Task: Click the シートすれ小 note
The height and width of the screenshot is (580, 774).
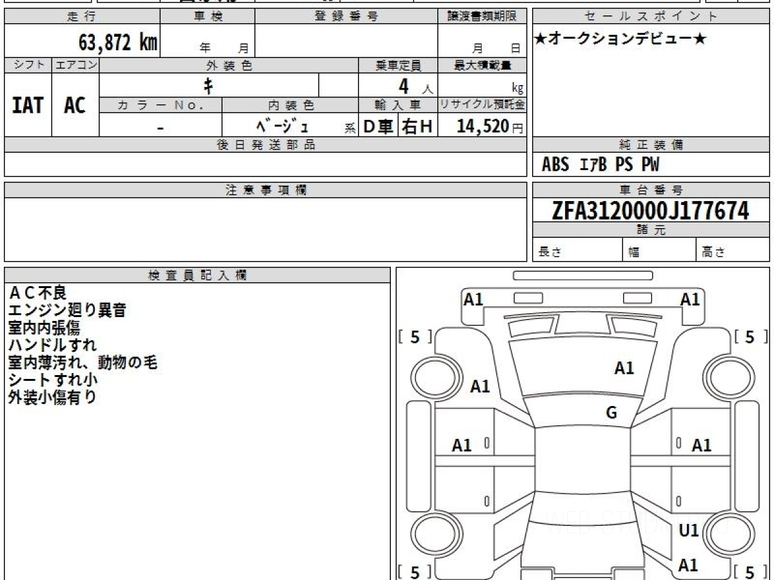Action: 53,380
